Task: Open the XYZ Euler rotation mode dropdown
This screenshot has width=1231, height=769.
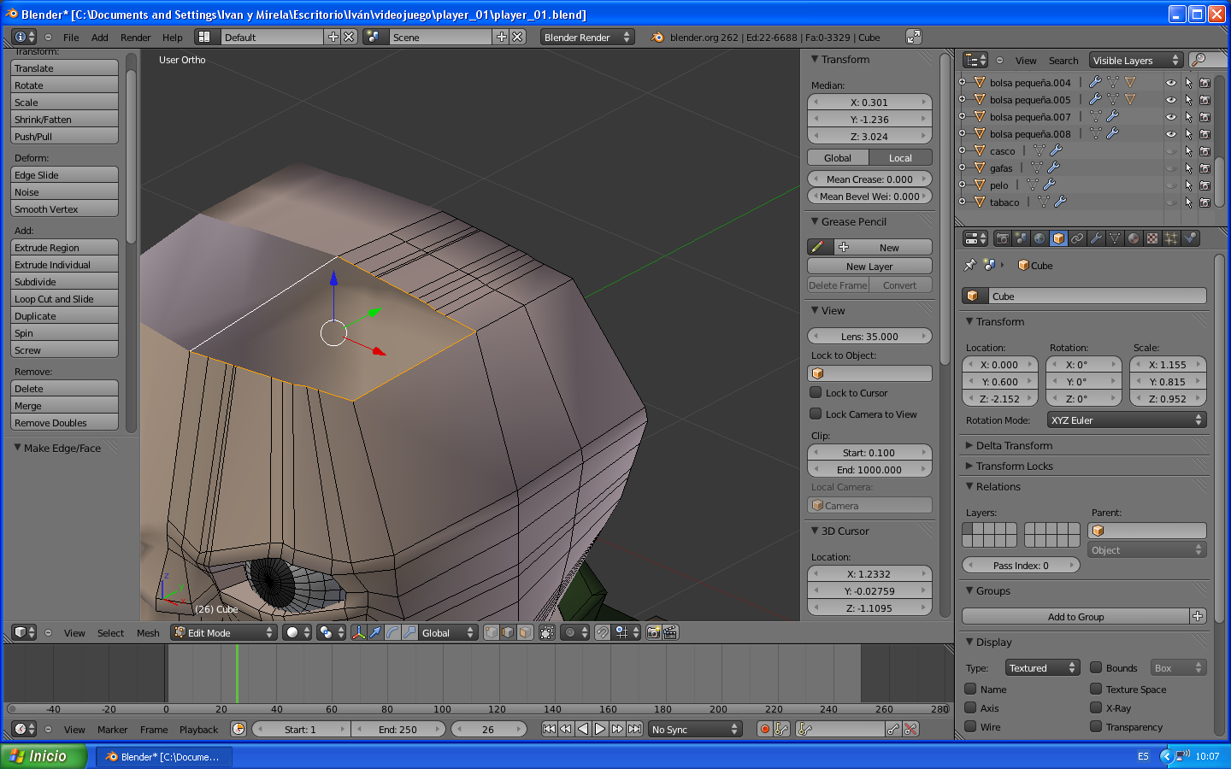Action: [x=1126, y=420]
